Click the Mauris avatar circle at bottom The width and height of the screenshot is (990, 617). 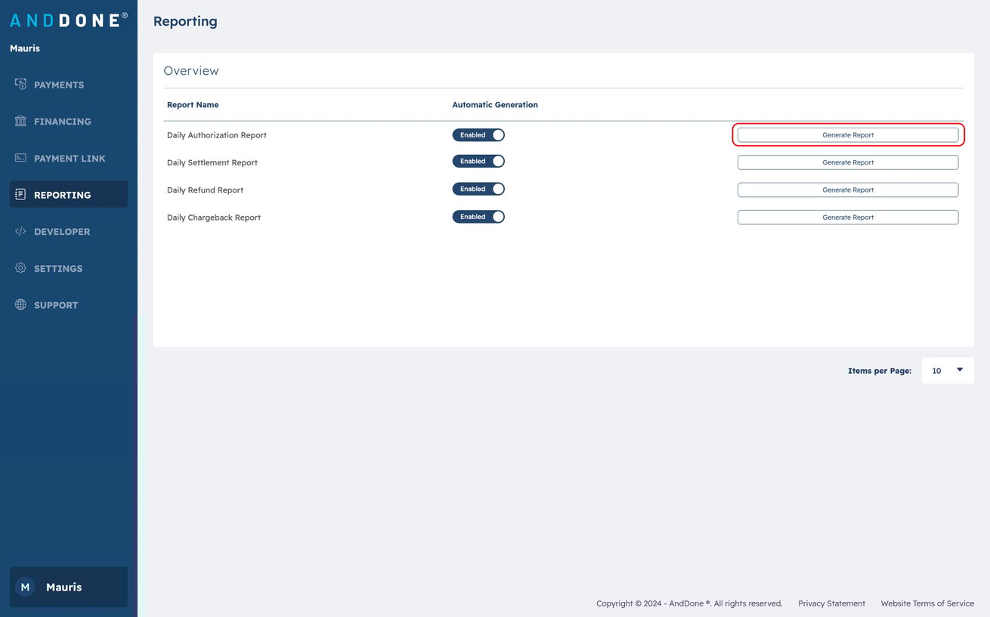(25, 587)
